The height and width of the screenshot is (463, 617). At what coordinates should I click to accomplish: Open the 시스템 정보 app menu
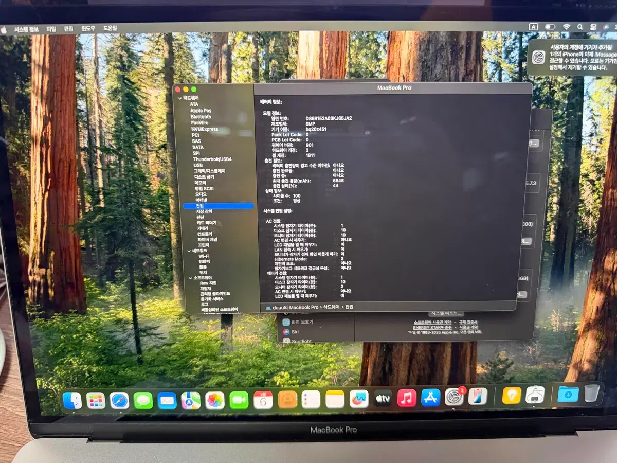[27, 29]
